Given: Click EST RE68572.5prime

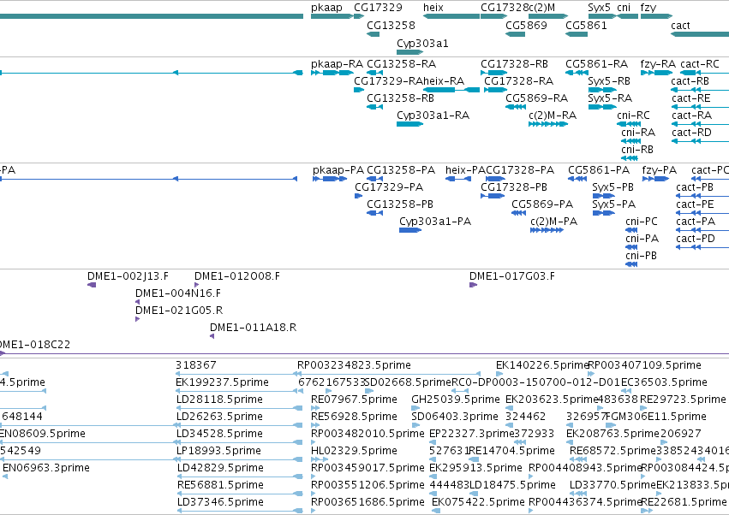Looking at the screenshot, I should pos(578,459).
